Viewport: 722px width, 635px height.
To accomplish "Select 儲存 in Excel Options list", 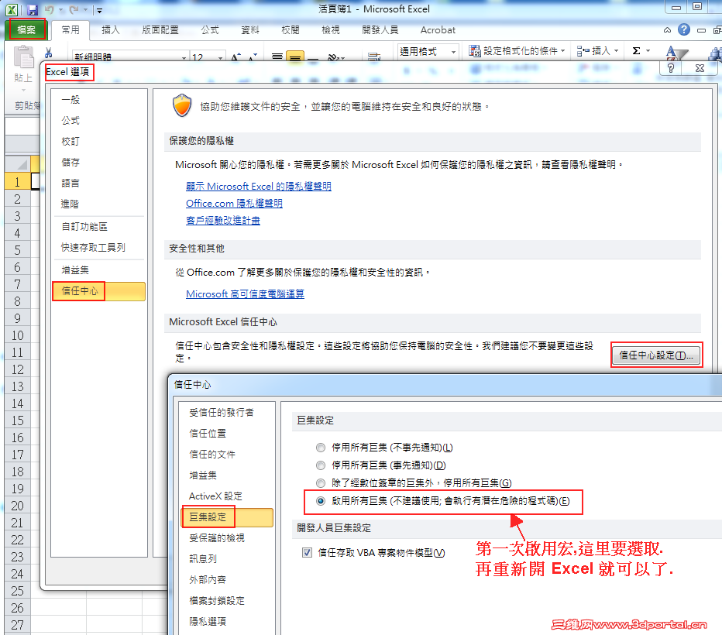I will (99, 162).
